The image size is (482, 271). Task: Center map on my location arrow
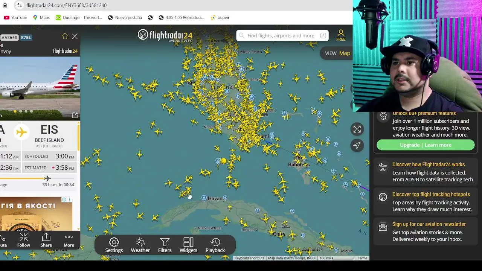(357, 145)
